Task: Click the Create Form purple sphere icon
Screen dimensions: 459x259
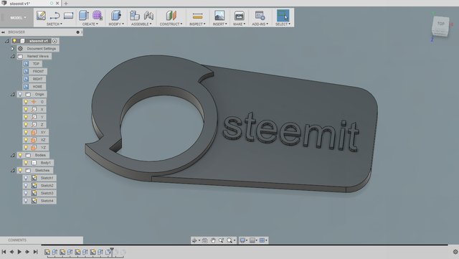Action: [98, 15]
